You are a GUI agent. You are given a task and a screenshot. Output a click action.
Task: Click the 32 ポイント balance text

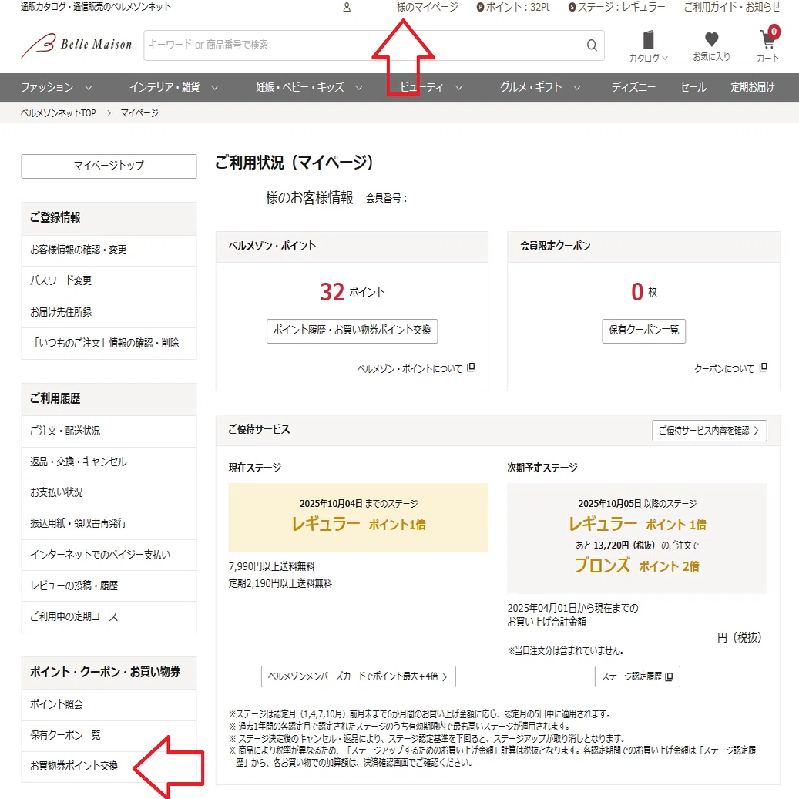tap(352, 292)
